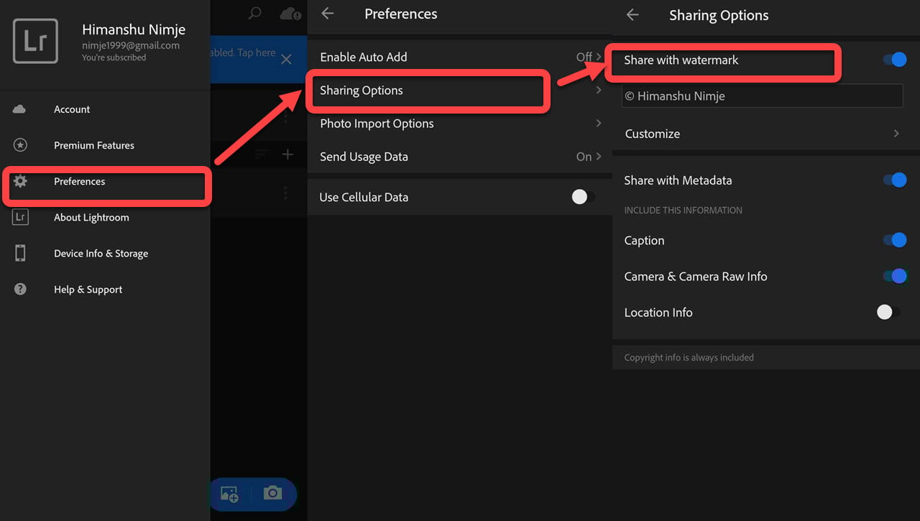Click the About Lightroom Lr icon
This screenshot has width=920, height=521.
click(20, 217)
